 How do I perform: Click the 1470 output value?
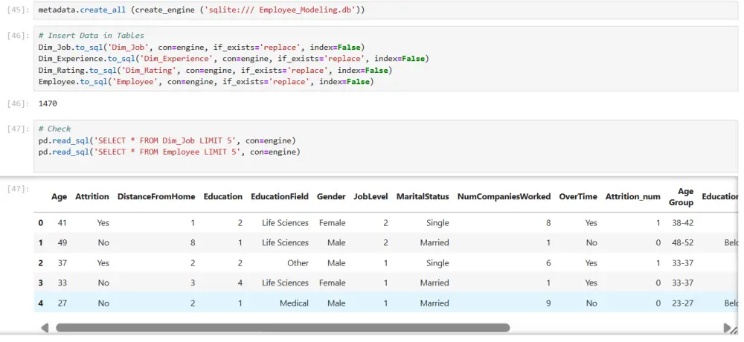pyautogui.click(x=48, y=104)
